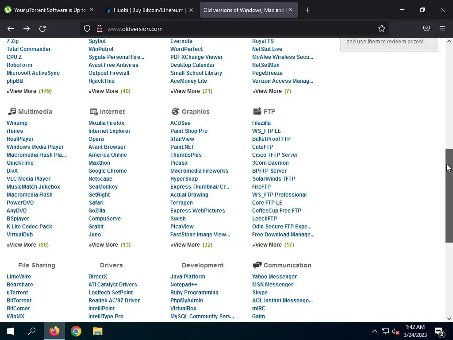This screenshot has width=453, height=340.
Task: Open the ACDSee link
Action: pyautogui.click(x=180, y=123)
